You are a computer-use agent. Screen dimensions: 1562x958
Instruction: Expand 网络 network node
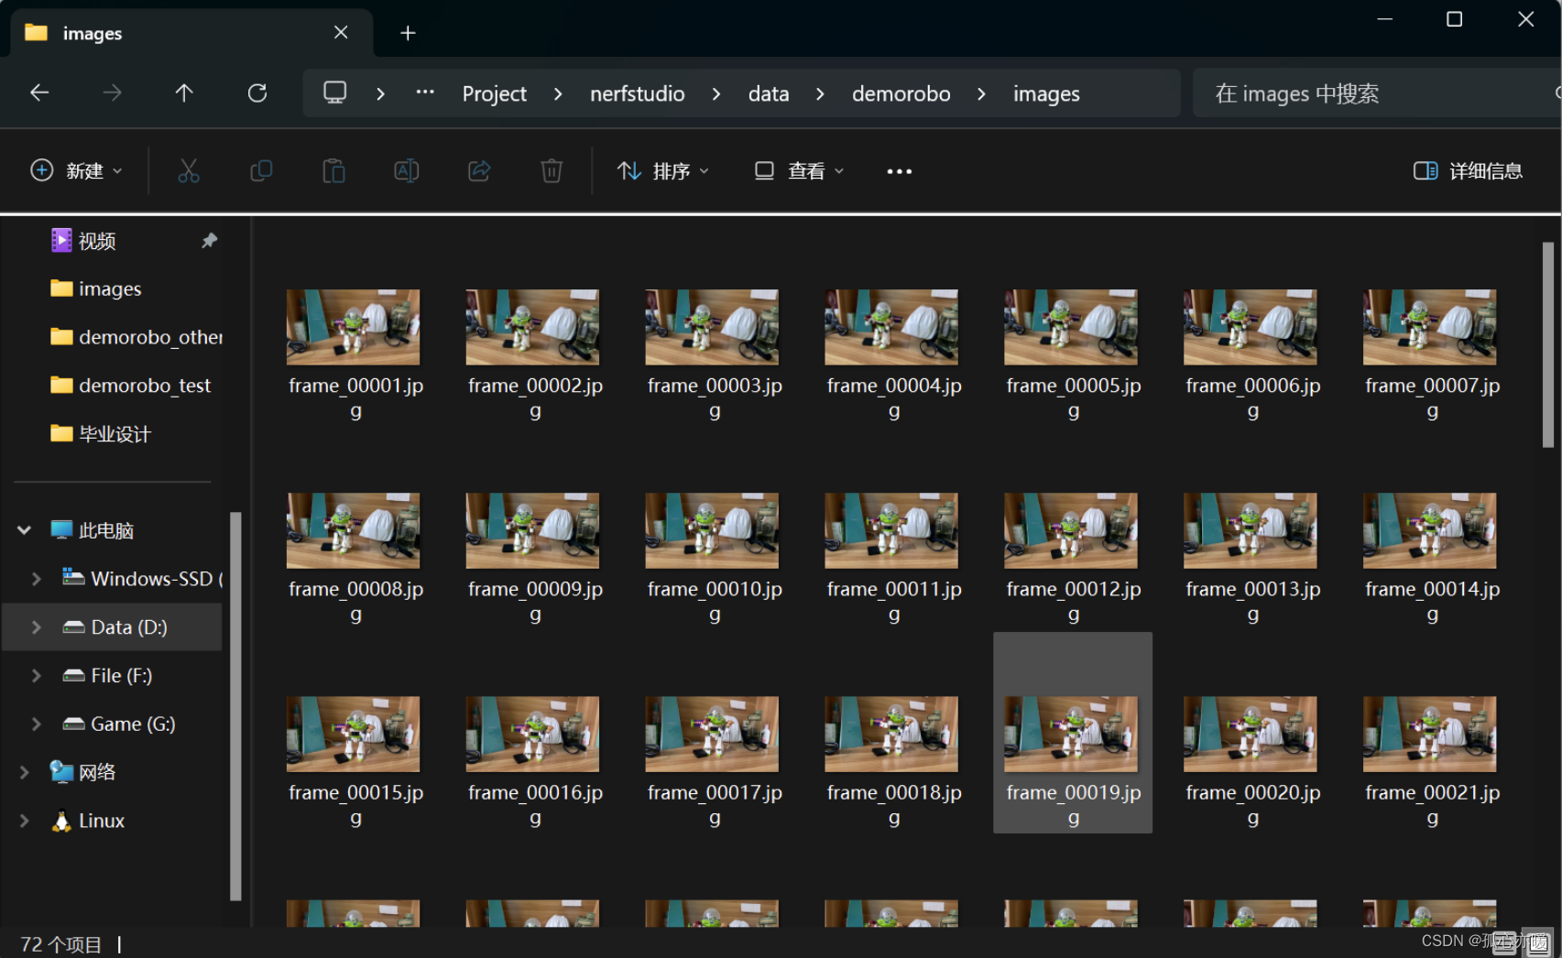pos(25,772)
